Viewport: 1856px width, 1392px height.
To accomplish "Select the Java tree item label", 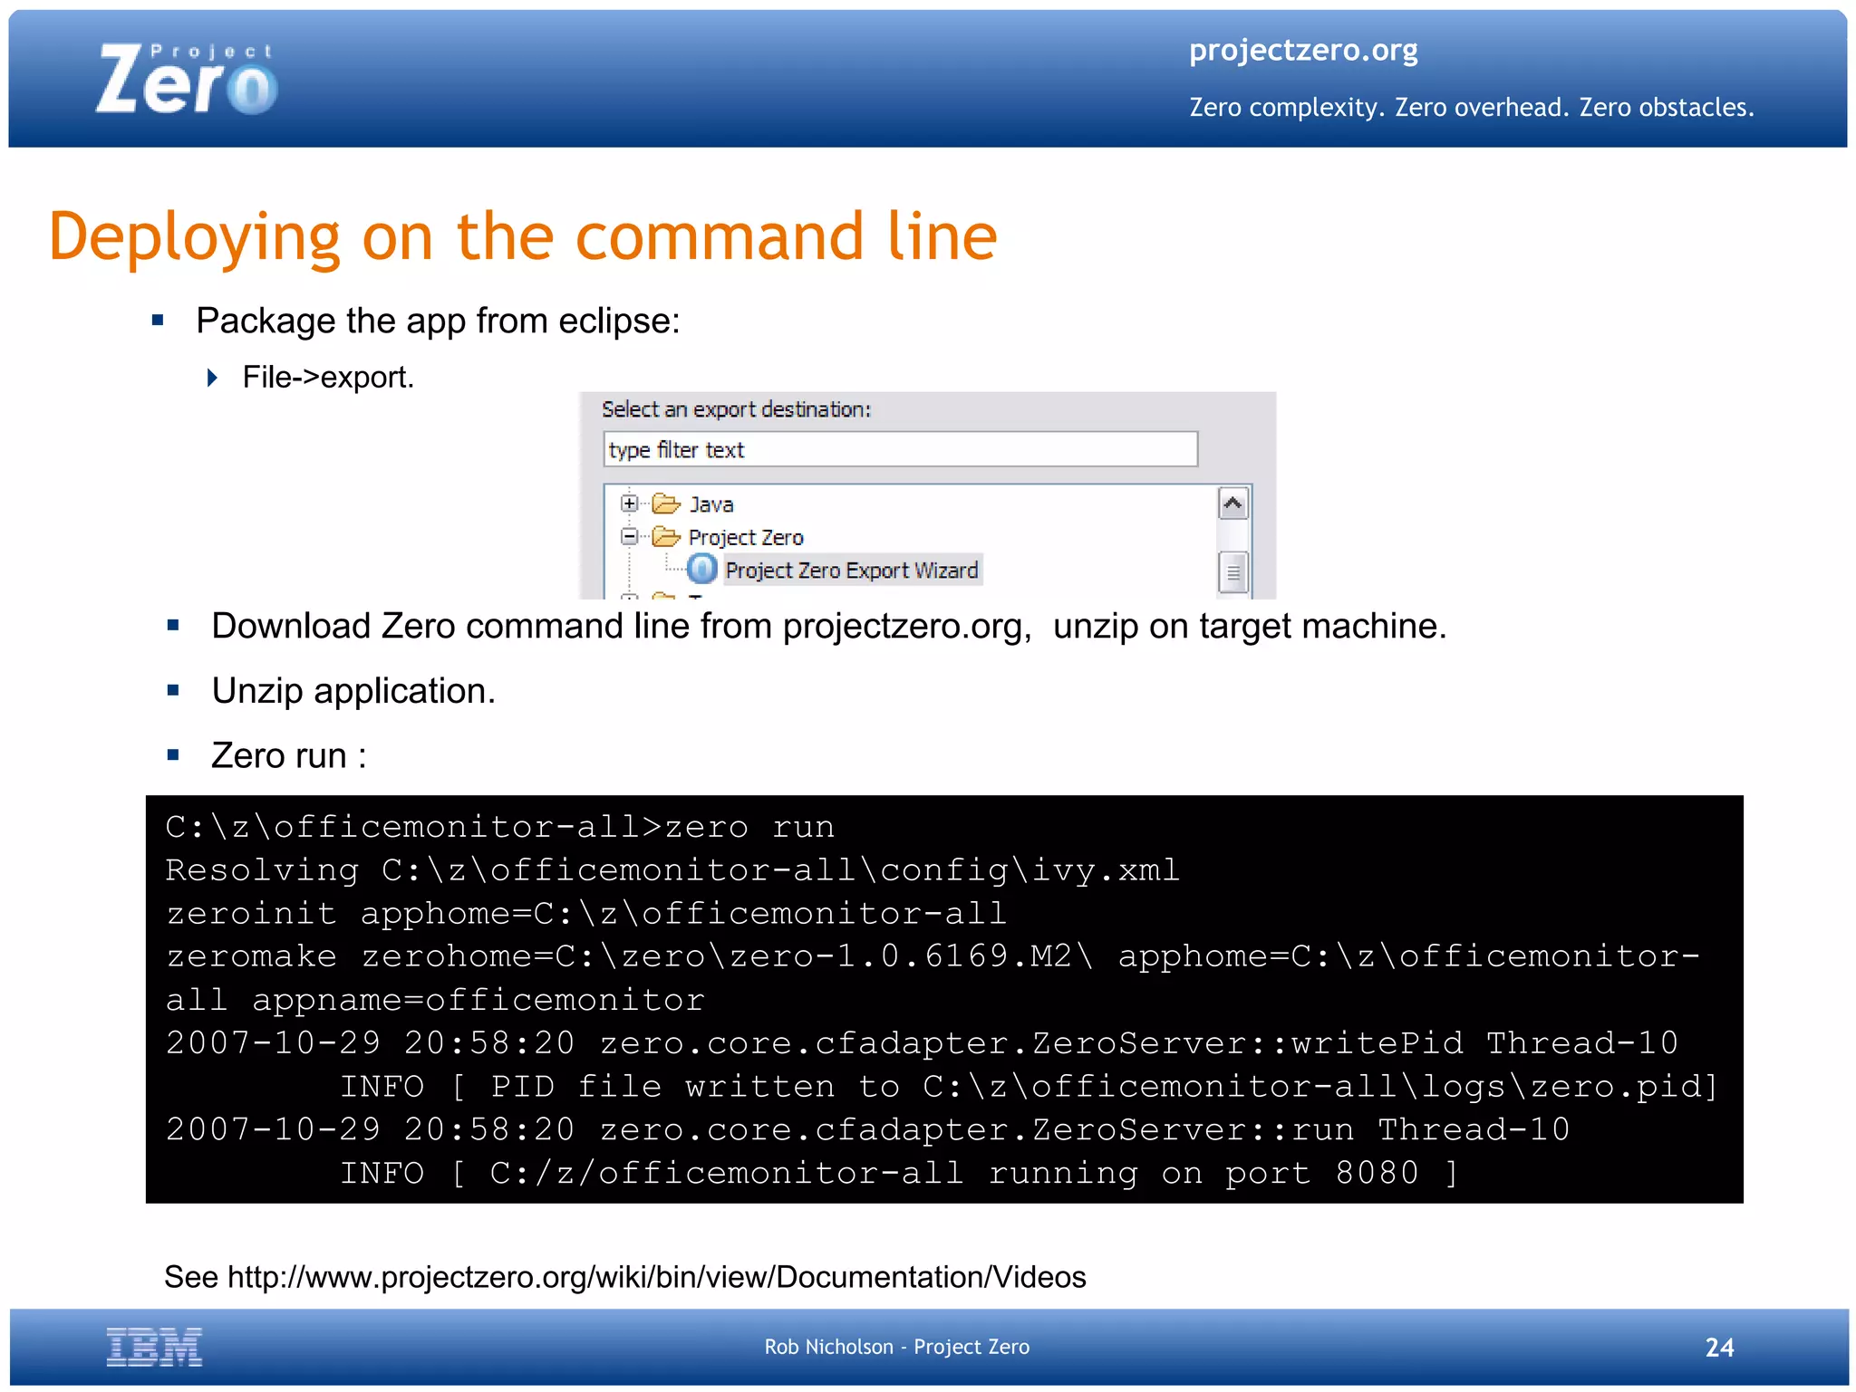I will tap(711, 504).
